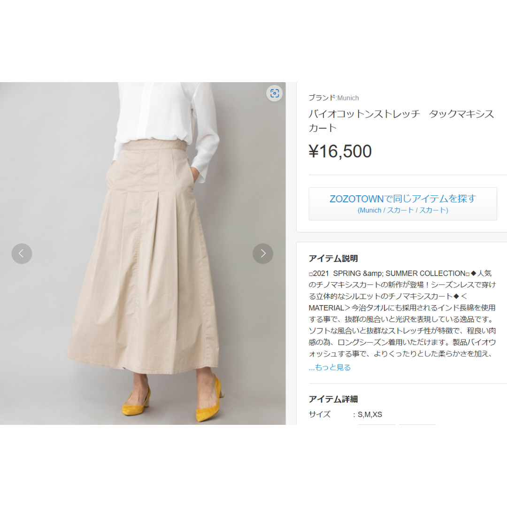The image size is (507, 507).
Task: Open the visual image search icon
Action: (275, 93)
